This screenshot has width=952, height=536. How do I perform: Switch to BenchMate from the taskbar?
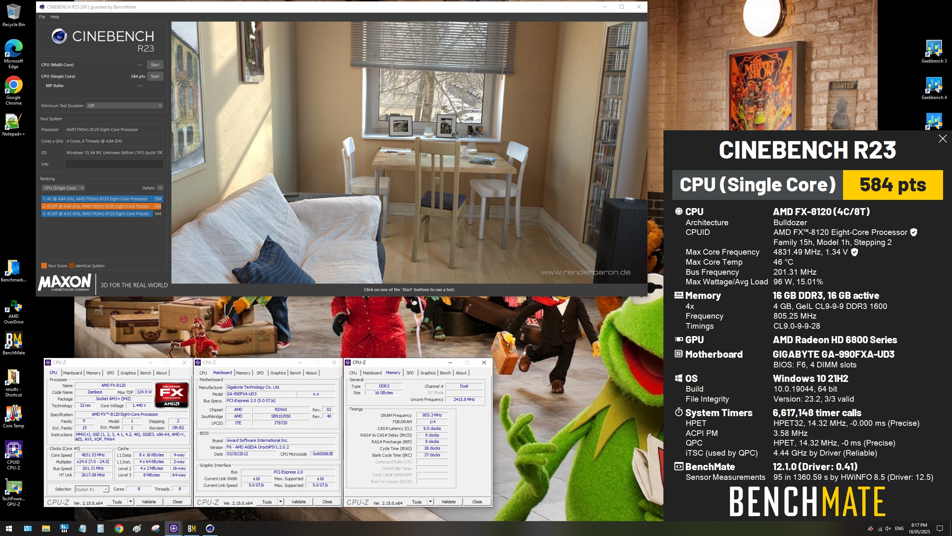192,528
